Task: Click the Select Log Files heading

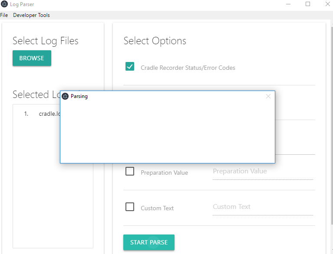Action: coord(46,41)
